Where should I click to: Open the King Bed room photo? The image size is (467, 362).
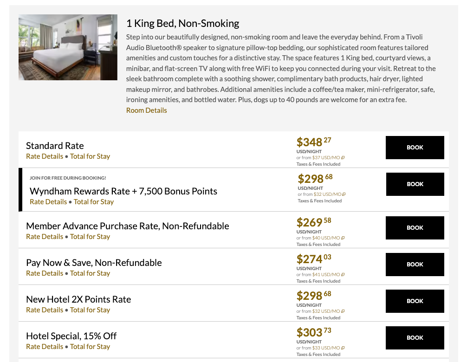(x=68, y=47)
